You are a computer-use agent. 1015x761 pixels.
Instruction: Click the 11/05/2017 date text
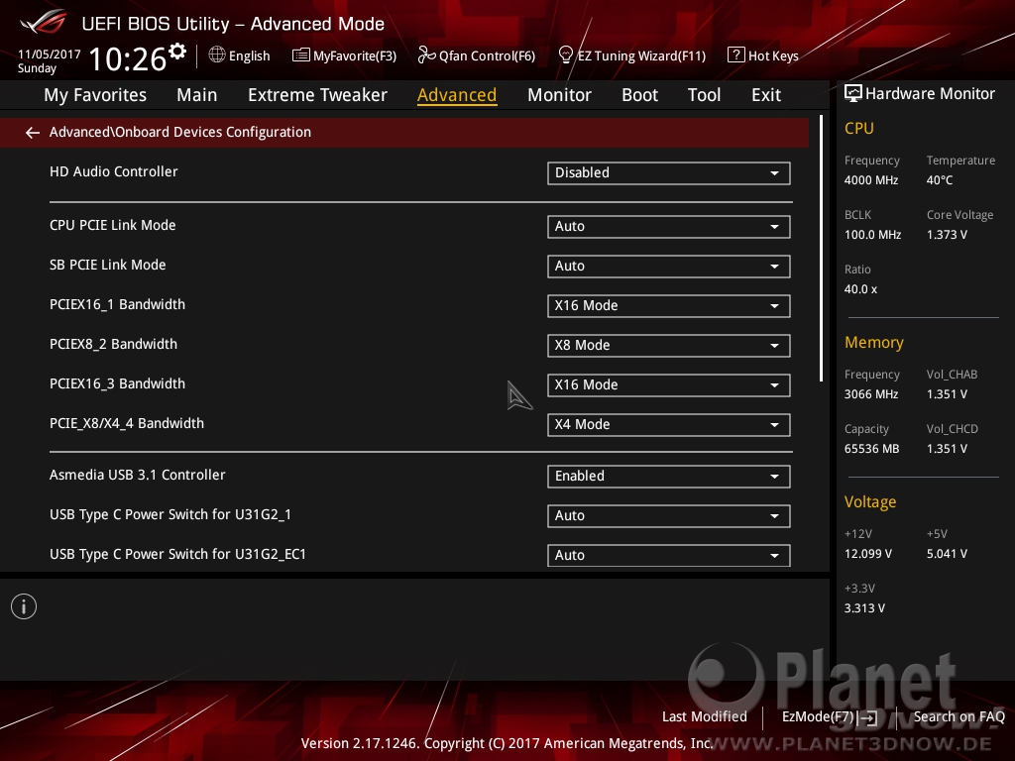tap(50, 54)
